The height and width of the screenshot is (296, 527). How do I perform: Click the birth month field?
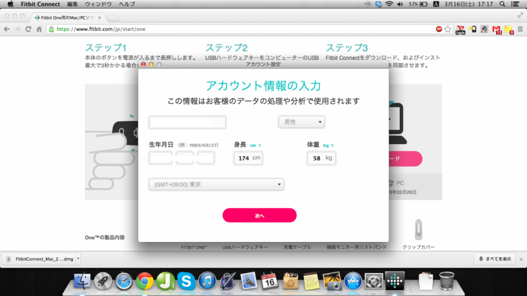pyautogui.click(x=184, y=158)
